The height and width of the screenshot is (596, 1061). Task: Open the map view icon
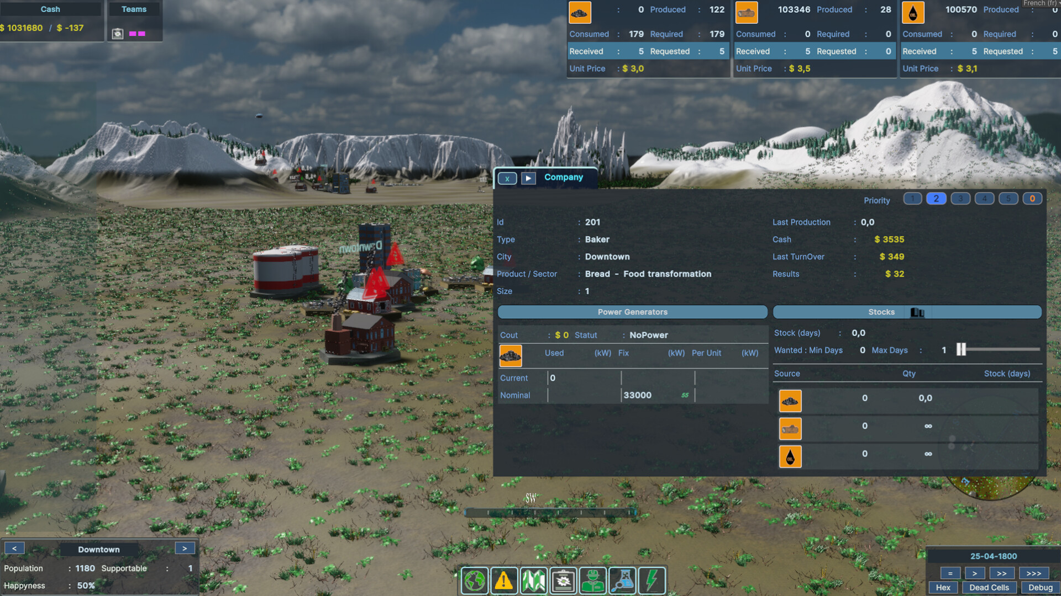point(532,580)
